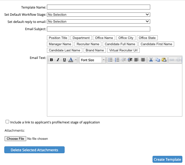Click the decrease indent icon

coord(124,60)
